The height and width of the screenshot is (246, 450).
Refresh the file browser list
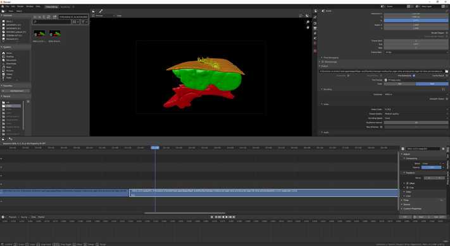tap(49, 17)
